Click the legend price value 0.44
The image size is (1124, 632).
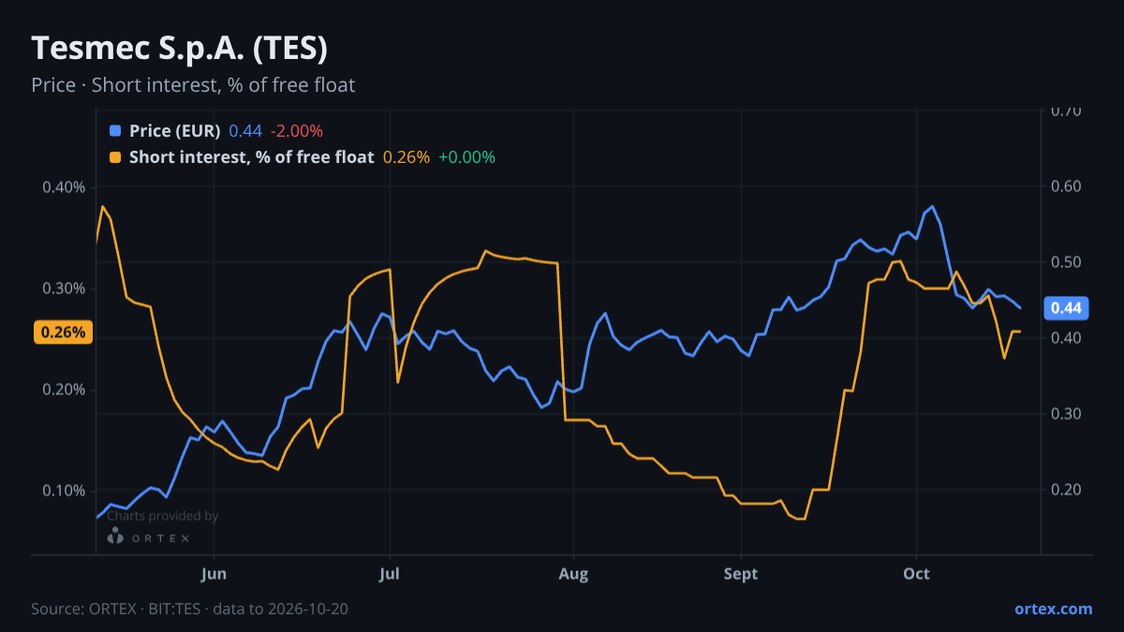pyautogui.click(x=245, y=131)
